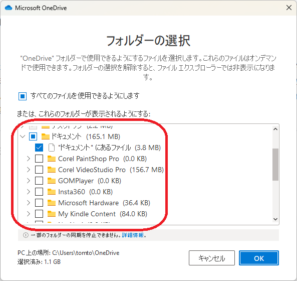The width and height of the screenshot is (297, 281).
Task: Check the Corel PaintShop Pro checkbox
Action: [39, 159]
